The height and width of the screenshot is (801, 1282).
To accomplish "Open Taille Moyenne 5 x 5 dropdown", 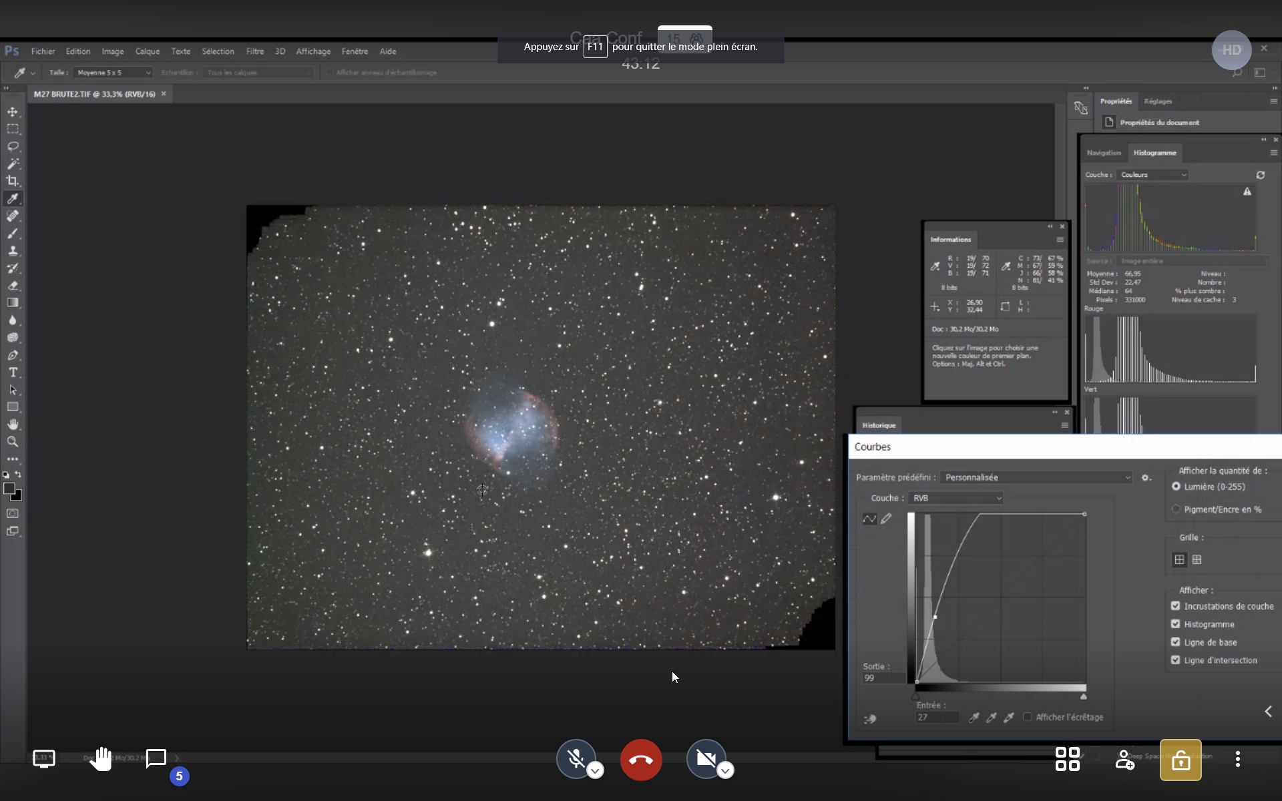I will pos(113,72).
